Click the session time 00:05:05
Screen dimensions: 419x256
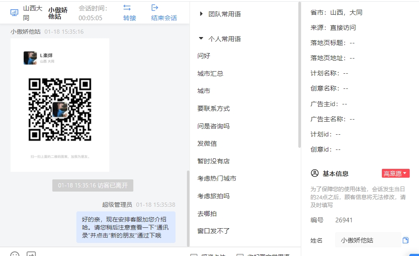90,18
